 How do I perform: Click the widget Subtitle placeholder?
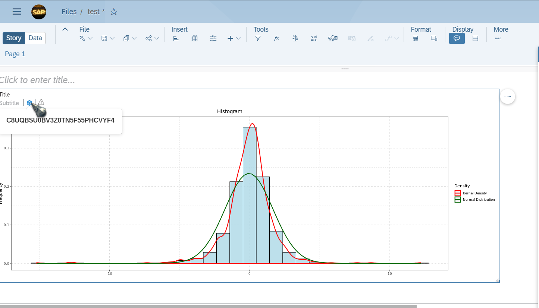coord(9,103)
